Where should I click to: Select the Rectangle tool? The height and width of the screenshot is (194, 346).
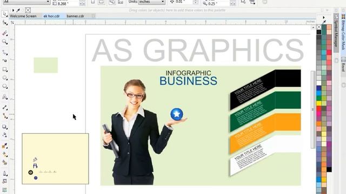(x=4, y=70)
